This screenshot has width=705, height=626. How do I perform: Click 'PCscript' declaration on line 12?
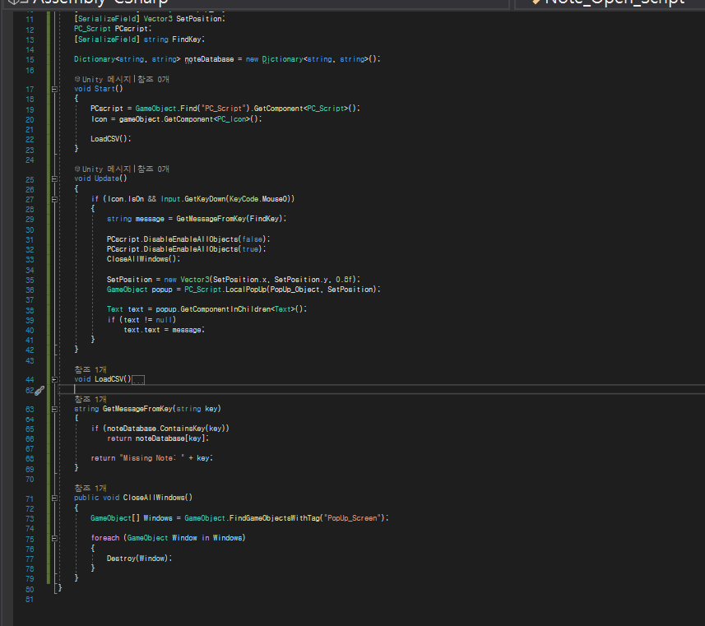coord(132,29)
